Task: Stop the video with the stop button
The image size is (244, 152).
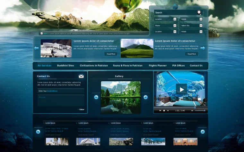Action: [164, 110]
